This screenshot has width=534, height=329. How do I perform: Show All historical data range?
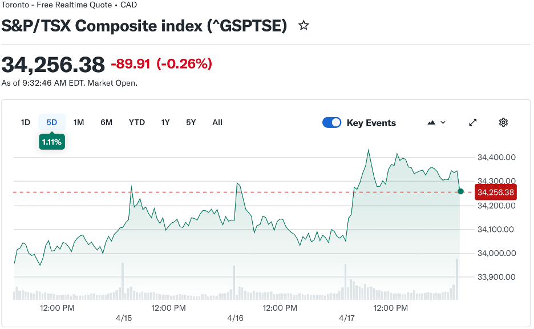(217, 122)
